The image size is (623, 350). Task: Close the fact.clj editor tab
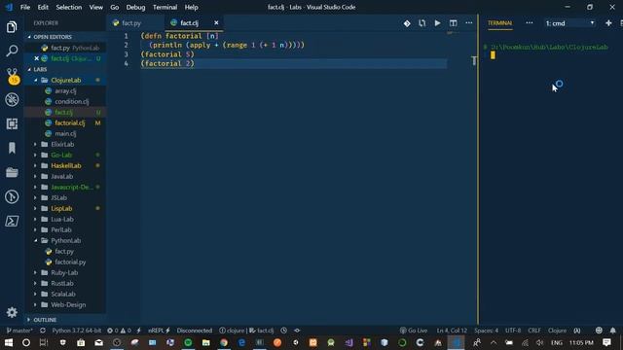click(x=216, y=23)
